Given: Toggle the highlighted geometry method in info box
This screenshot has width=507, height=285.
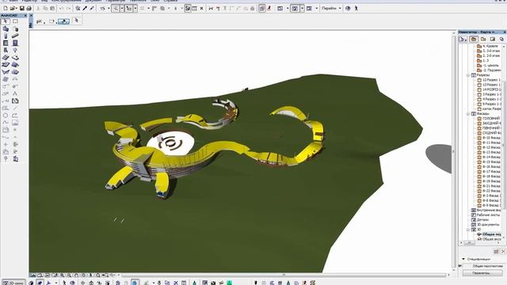Looking at the screenshot, I should click(63, 21).
